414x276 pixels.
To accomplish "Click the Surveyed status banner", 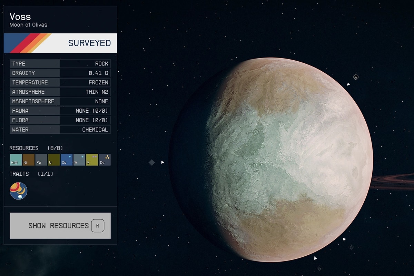I will pos(60,43).
